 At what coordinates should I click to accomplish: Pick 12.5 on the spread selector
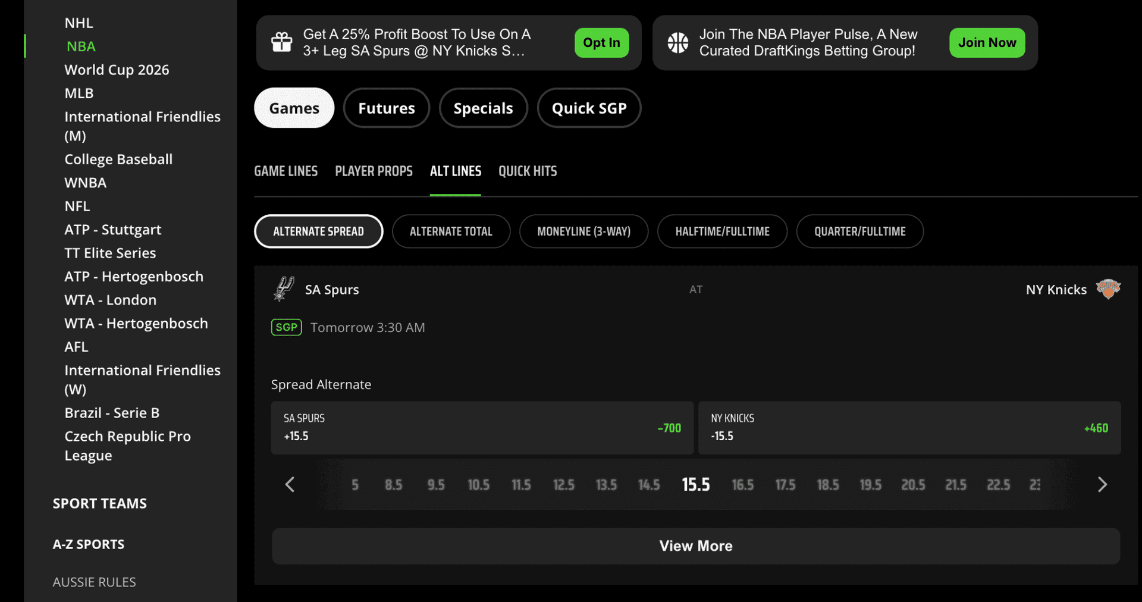click(564, 485)
